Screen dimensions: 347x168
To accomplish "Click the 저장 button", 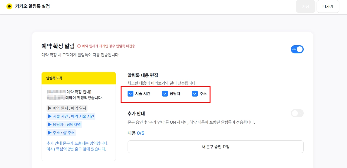I will 305,6.
